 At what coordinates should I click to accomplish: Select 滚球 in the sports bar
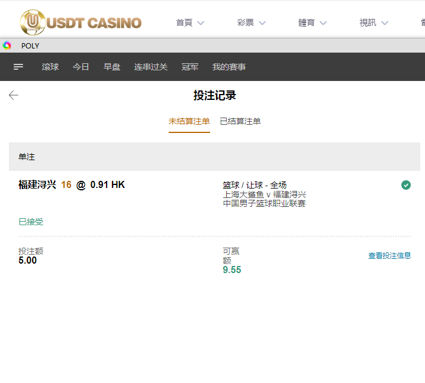(x=50, y=67)
